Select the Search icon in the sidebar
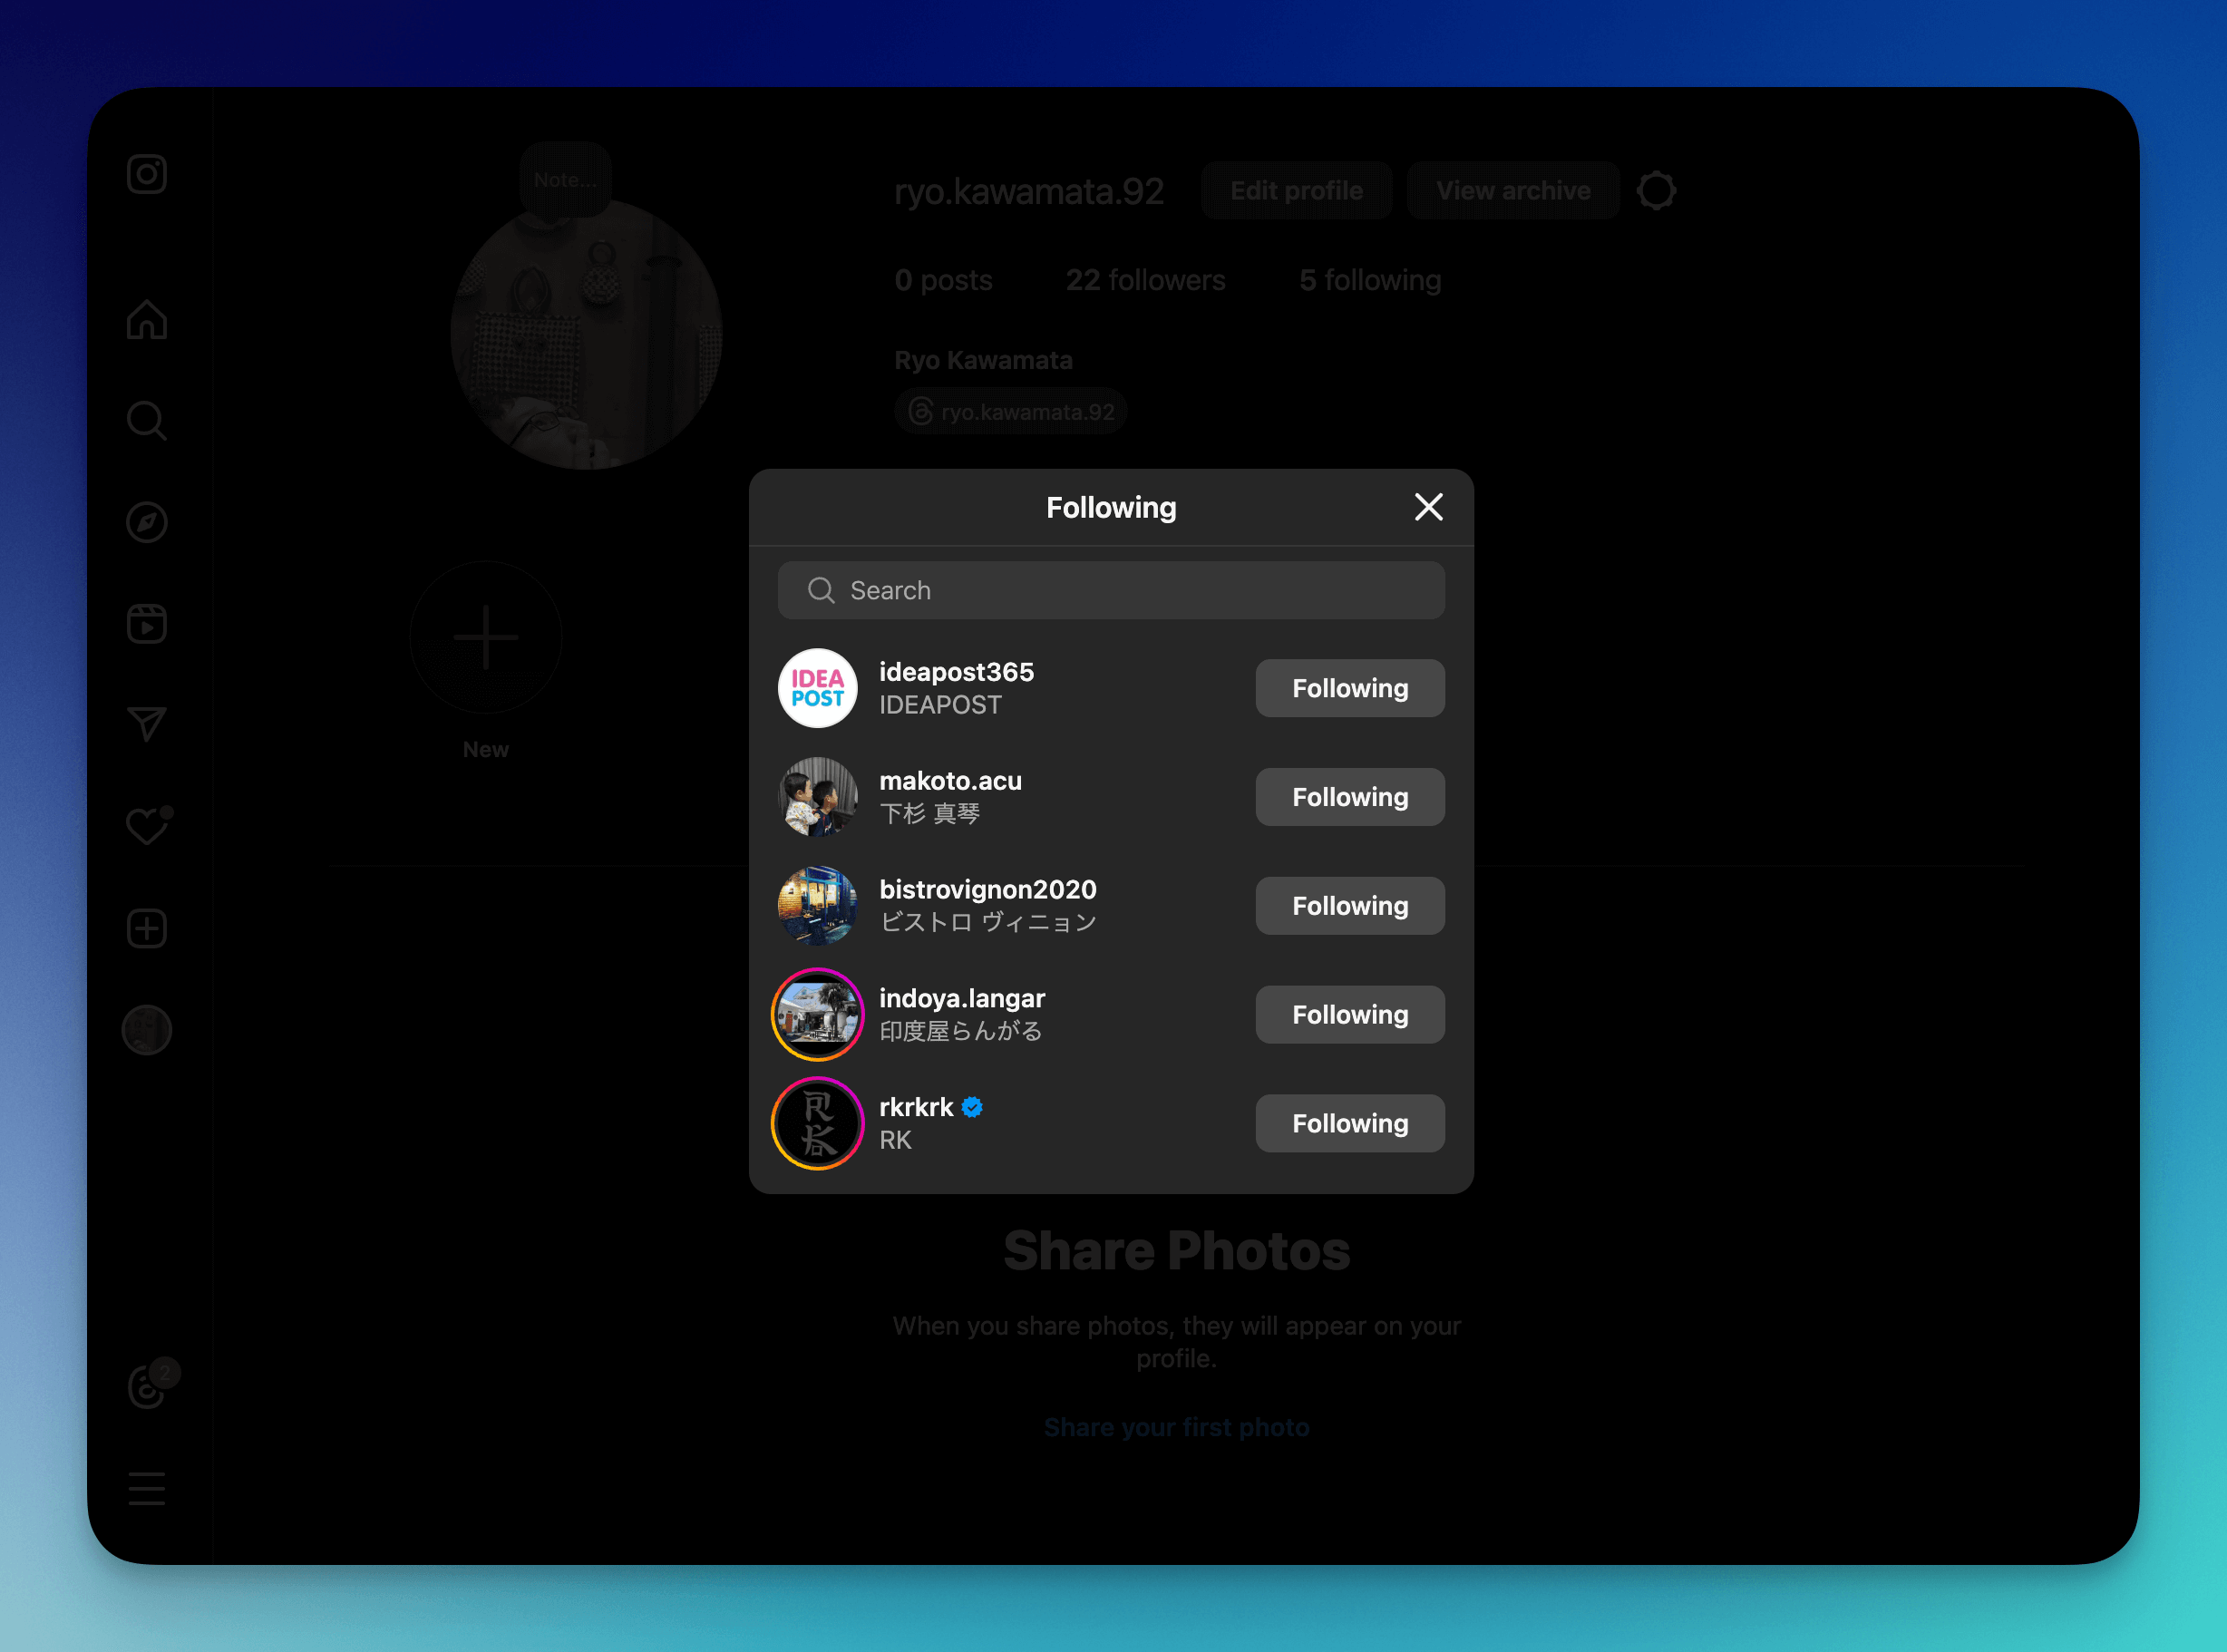 146,422
